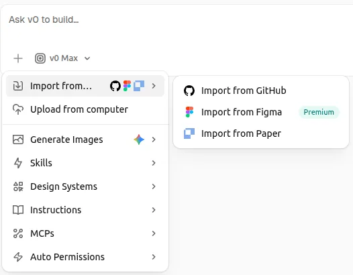Click the Design Systems shapes icon
Screen dimensions: 353x275
(18, 186)
